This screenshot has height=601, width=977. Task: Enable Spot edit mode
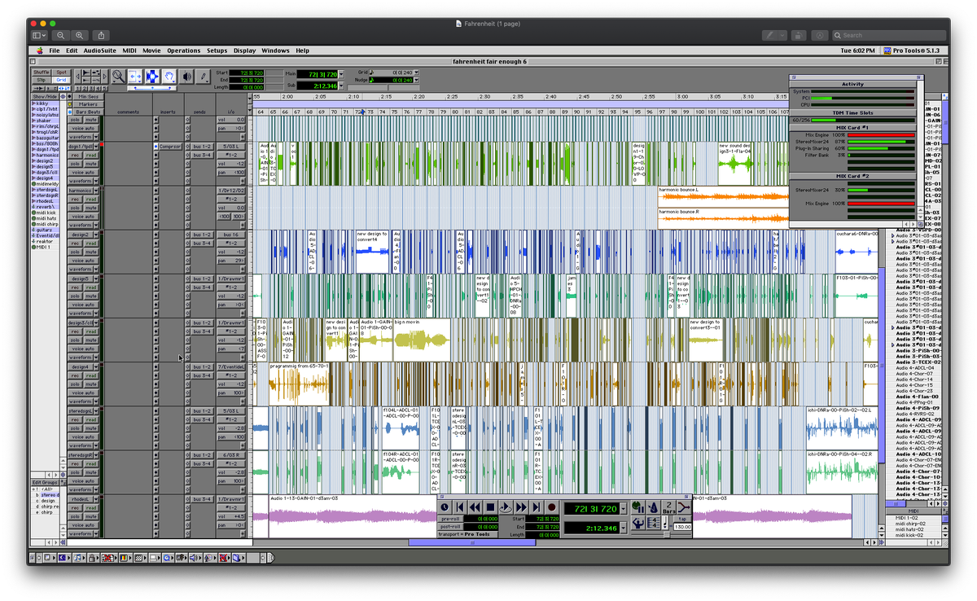pos(61,72)
